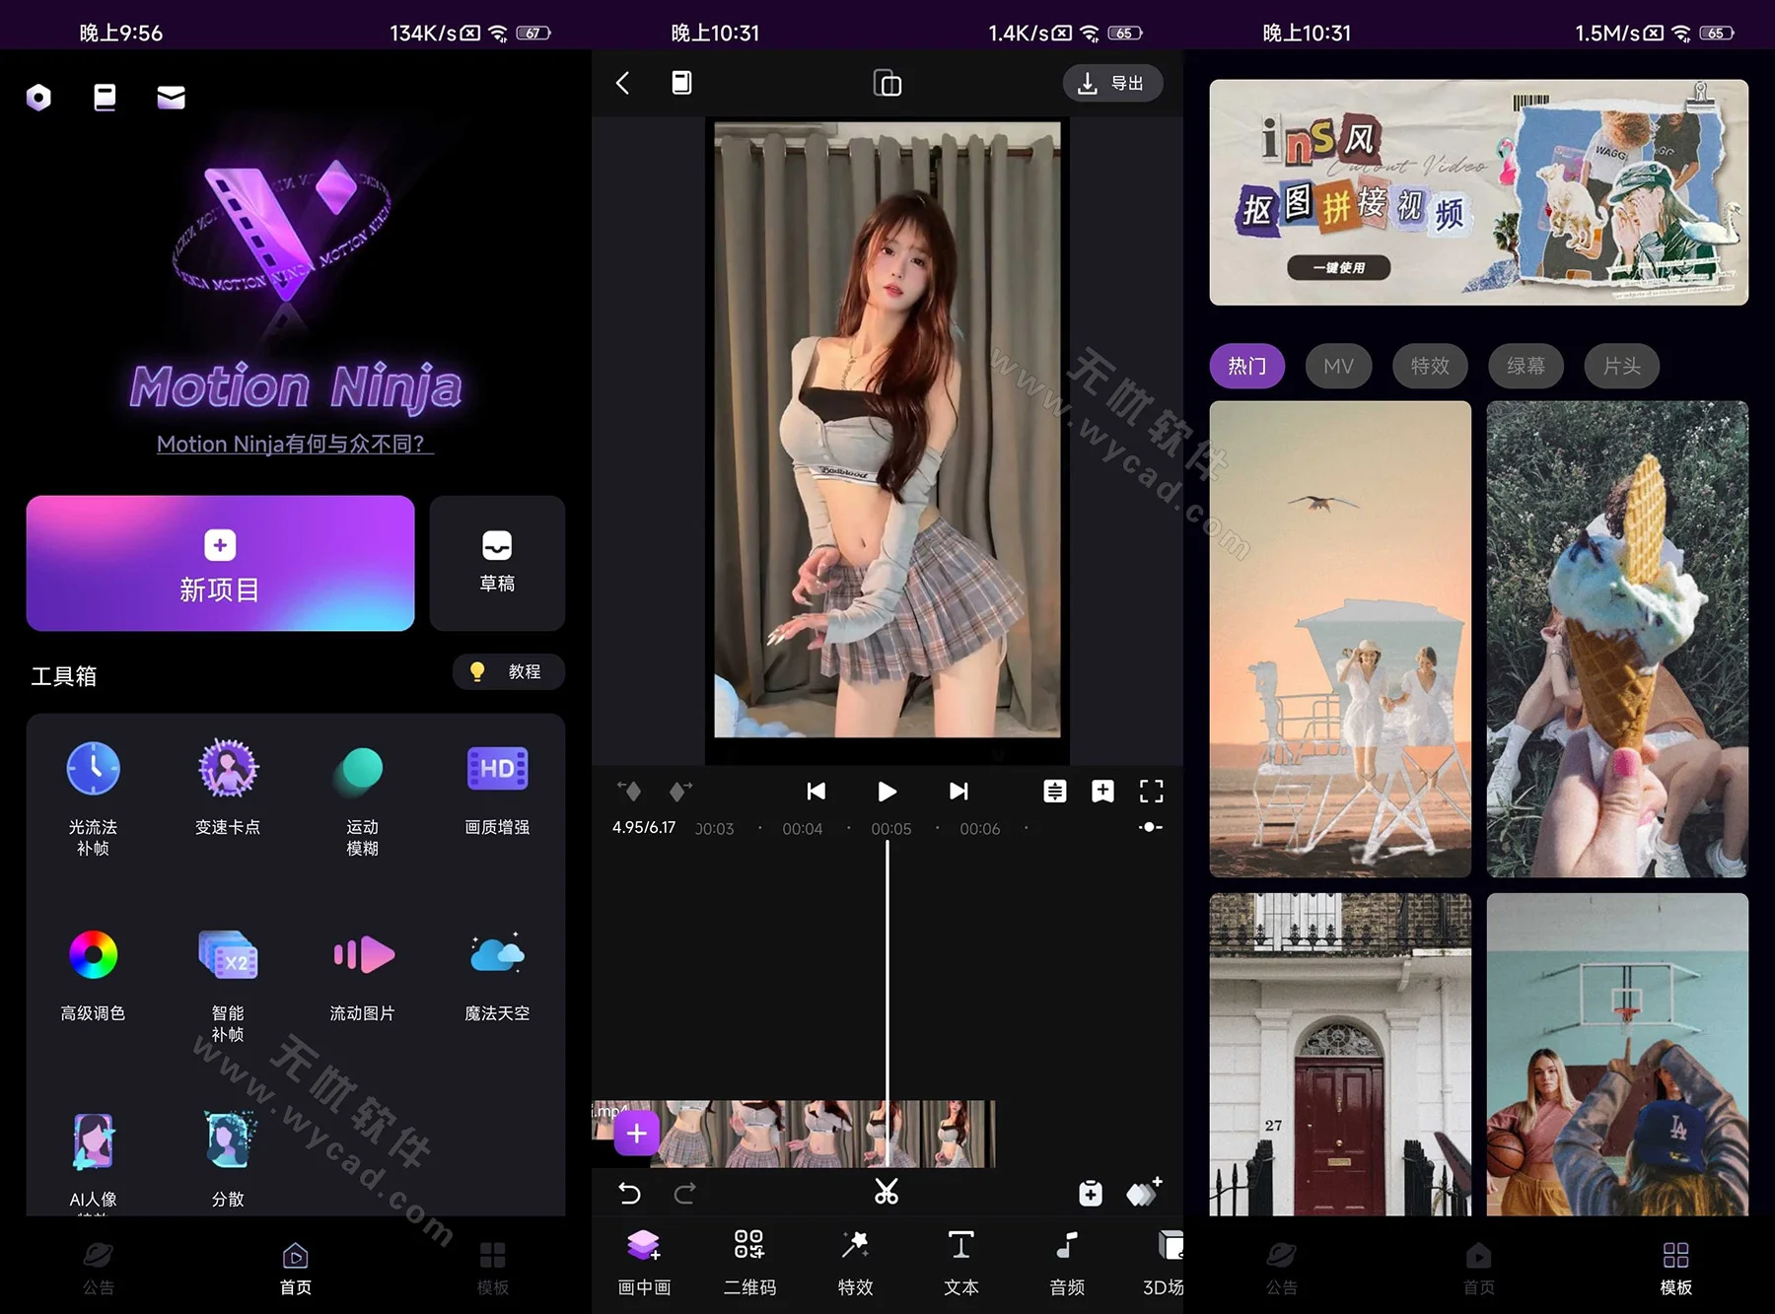Create a 新项目 new project
This screenshot has height=1314, width=1775.
click(x=220, y=563)
